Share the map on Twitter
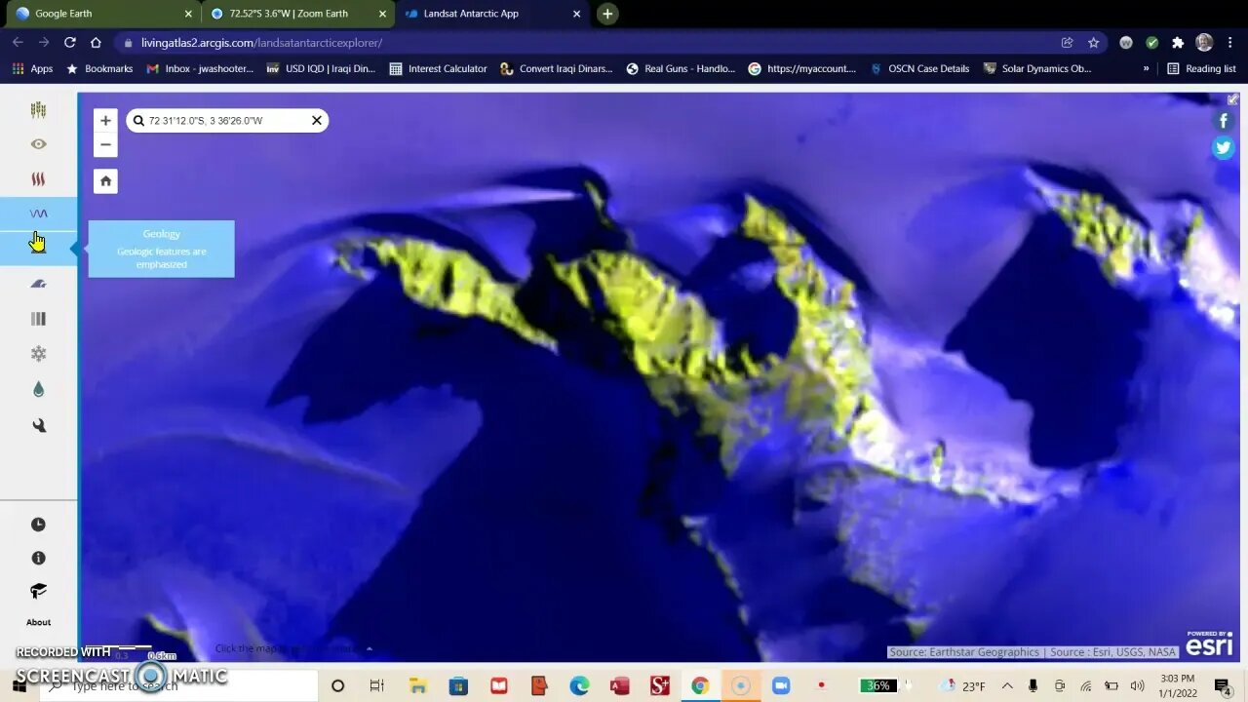The height and width of the screenshot is (702, 1248). coord(1223,148)
